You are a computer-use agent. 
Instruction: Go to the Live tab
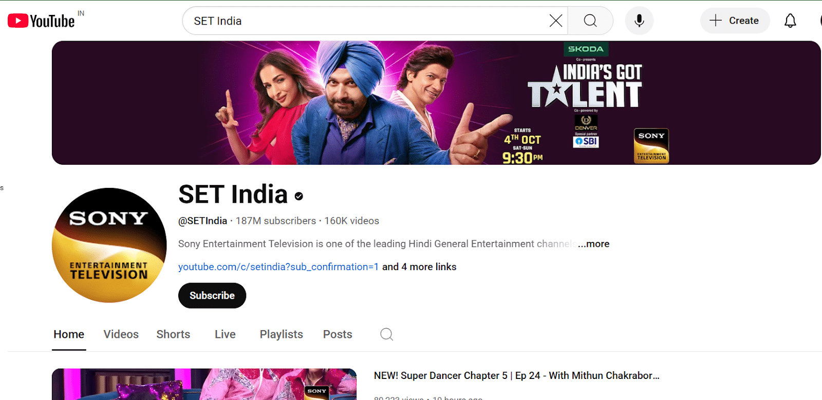tap(225, 334)
